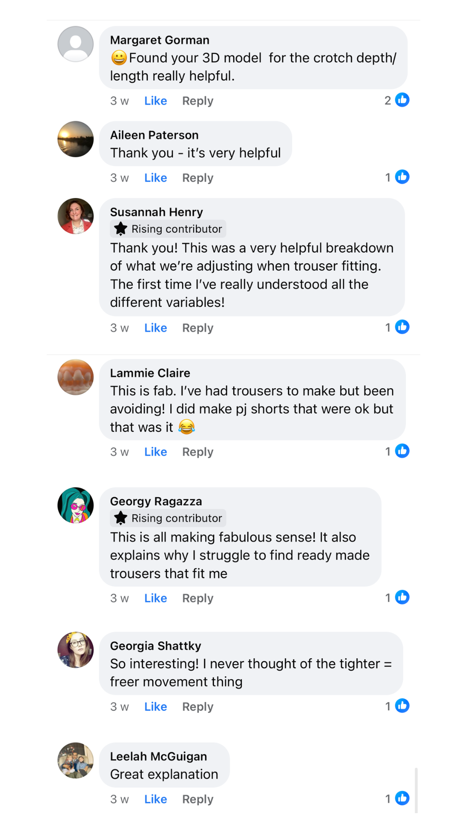Viewport: 467px width, 830px height.
Task: Click the Rising contributor badge under Susannah Henry
Action: [x=168, y=229]
